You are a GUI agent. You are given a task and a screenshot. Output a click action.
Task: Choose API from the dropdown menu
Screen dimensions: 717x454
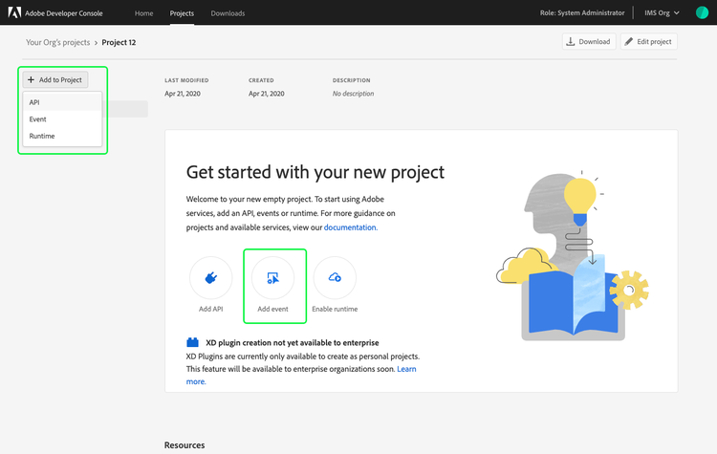point(62,102)
